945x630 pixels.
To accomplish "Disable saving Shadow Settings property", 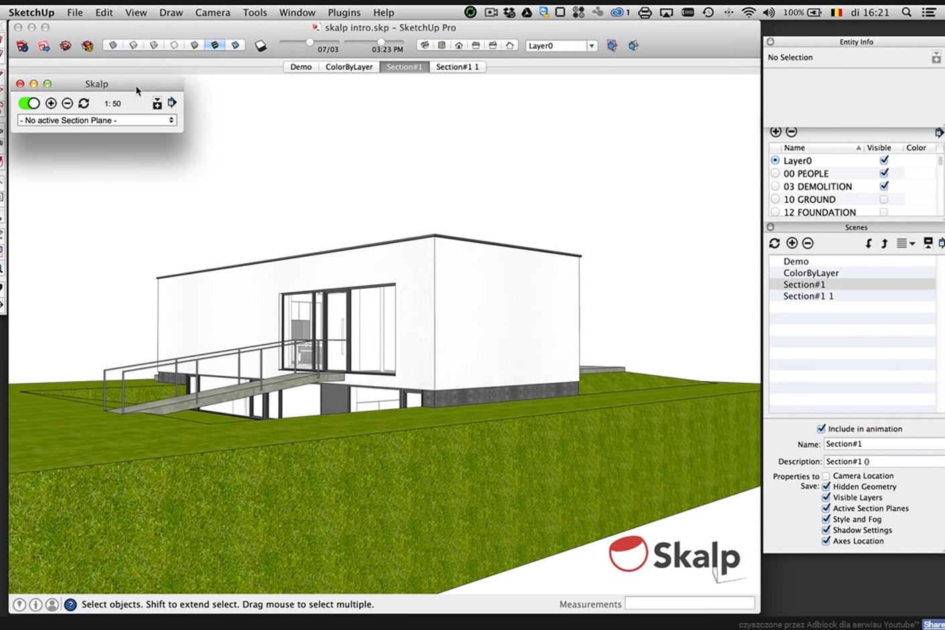I will pos(826,529).
